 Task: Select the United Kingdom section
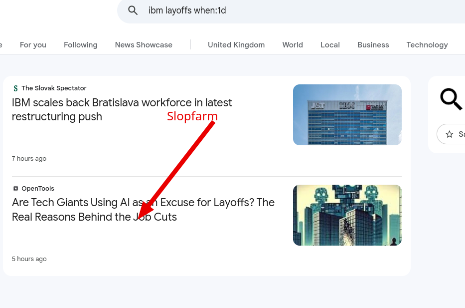(236, 45)
